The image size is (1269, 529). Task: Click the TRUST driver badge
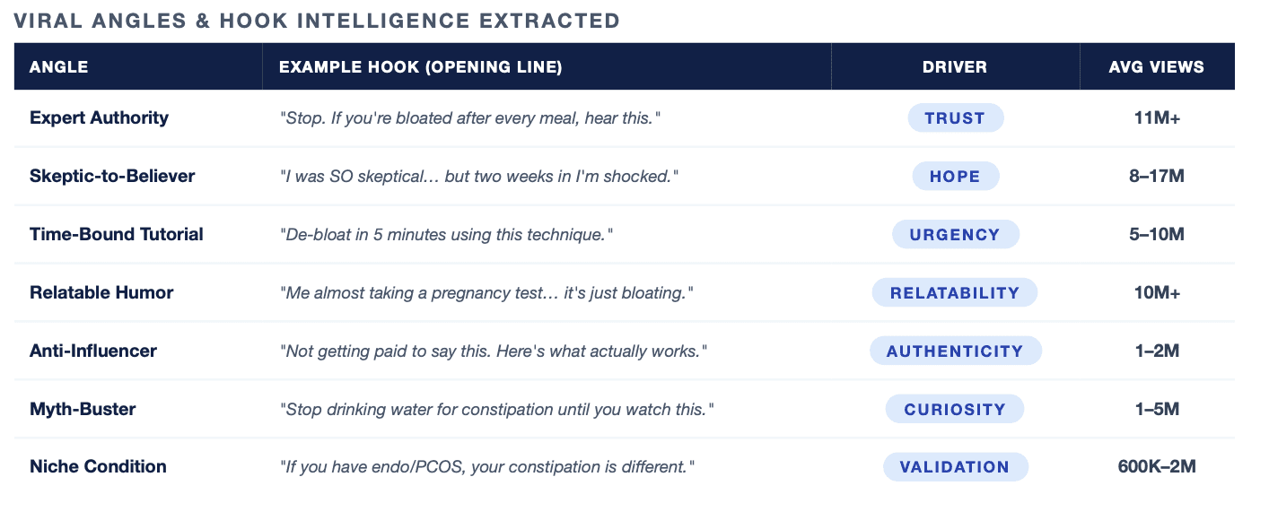click(955, 118)
